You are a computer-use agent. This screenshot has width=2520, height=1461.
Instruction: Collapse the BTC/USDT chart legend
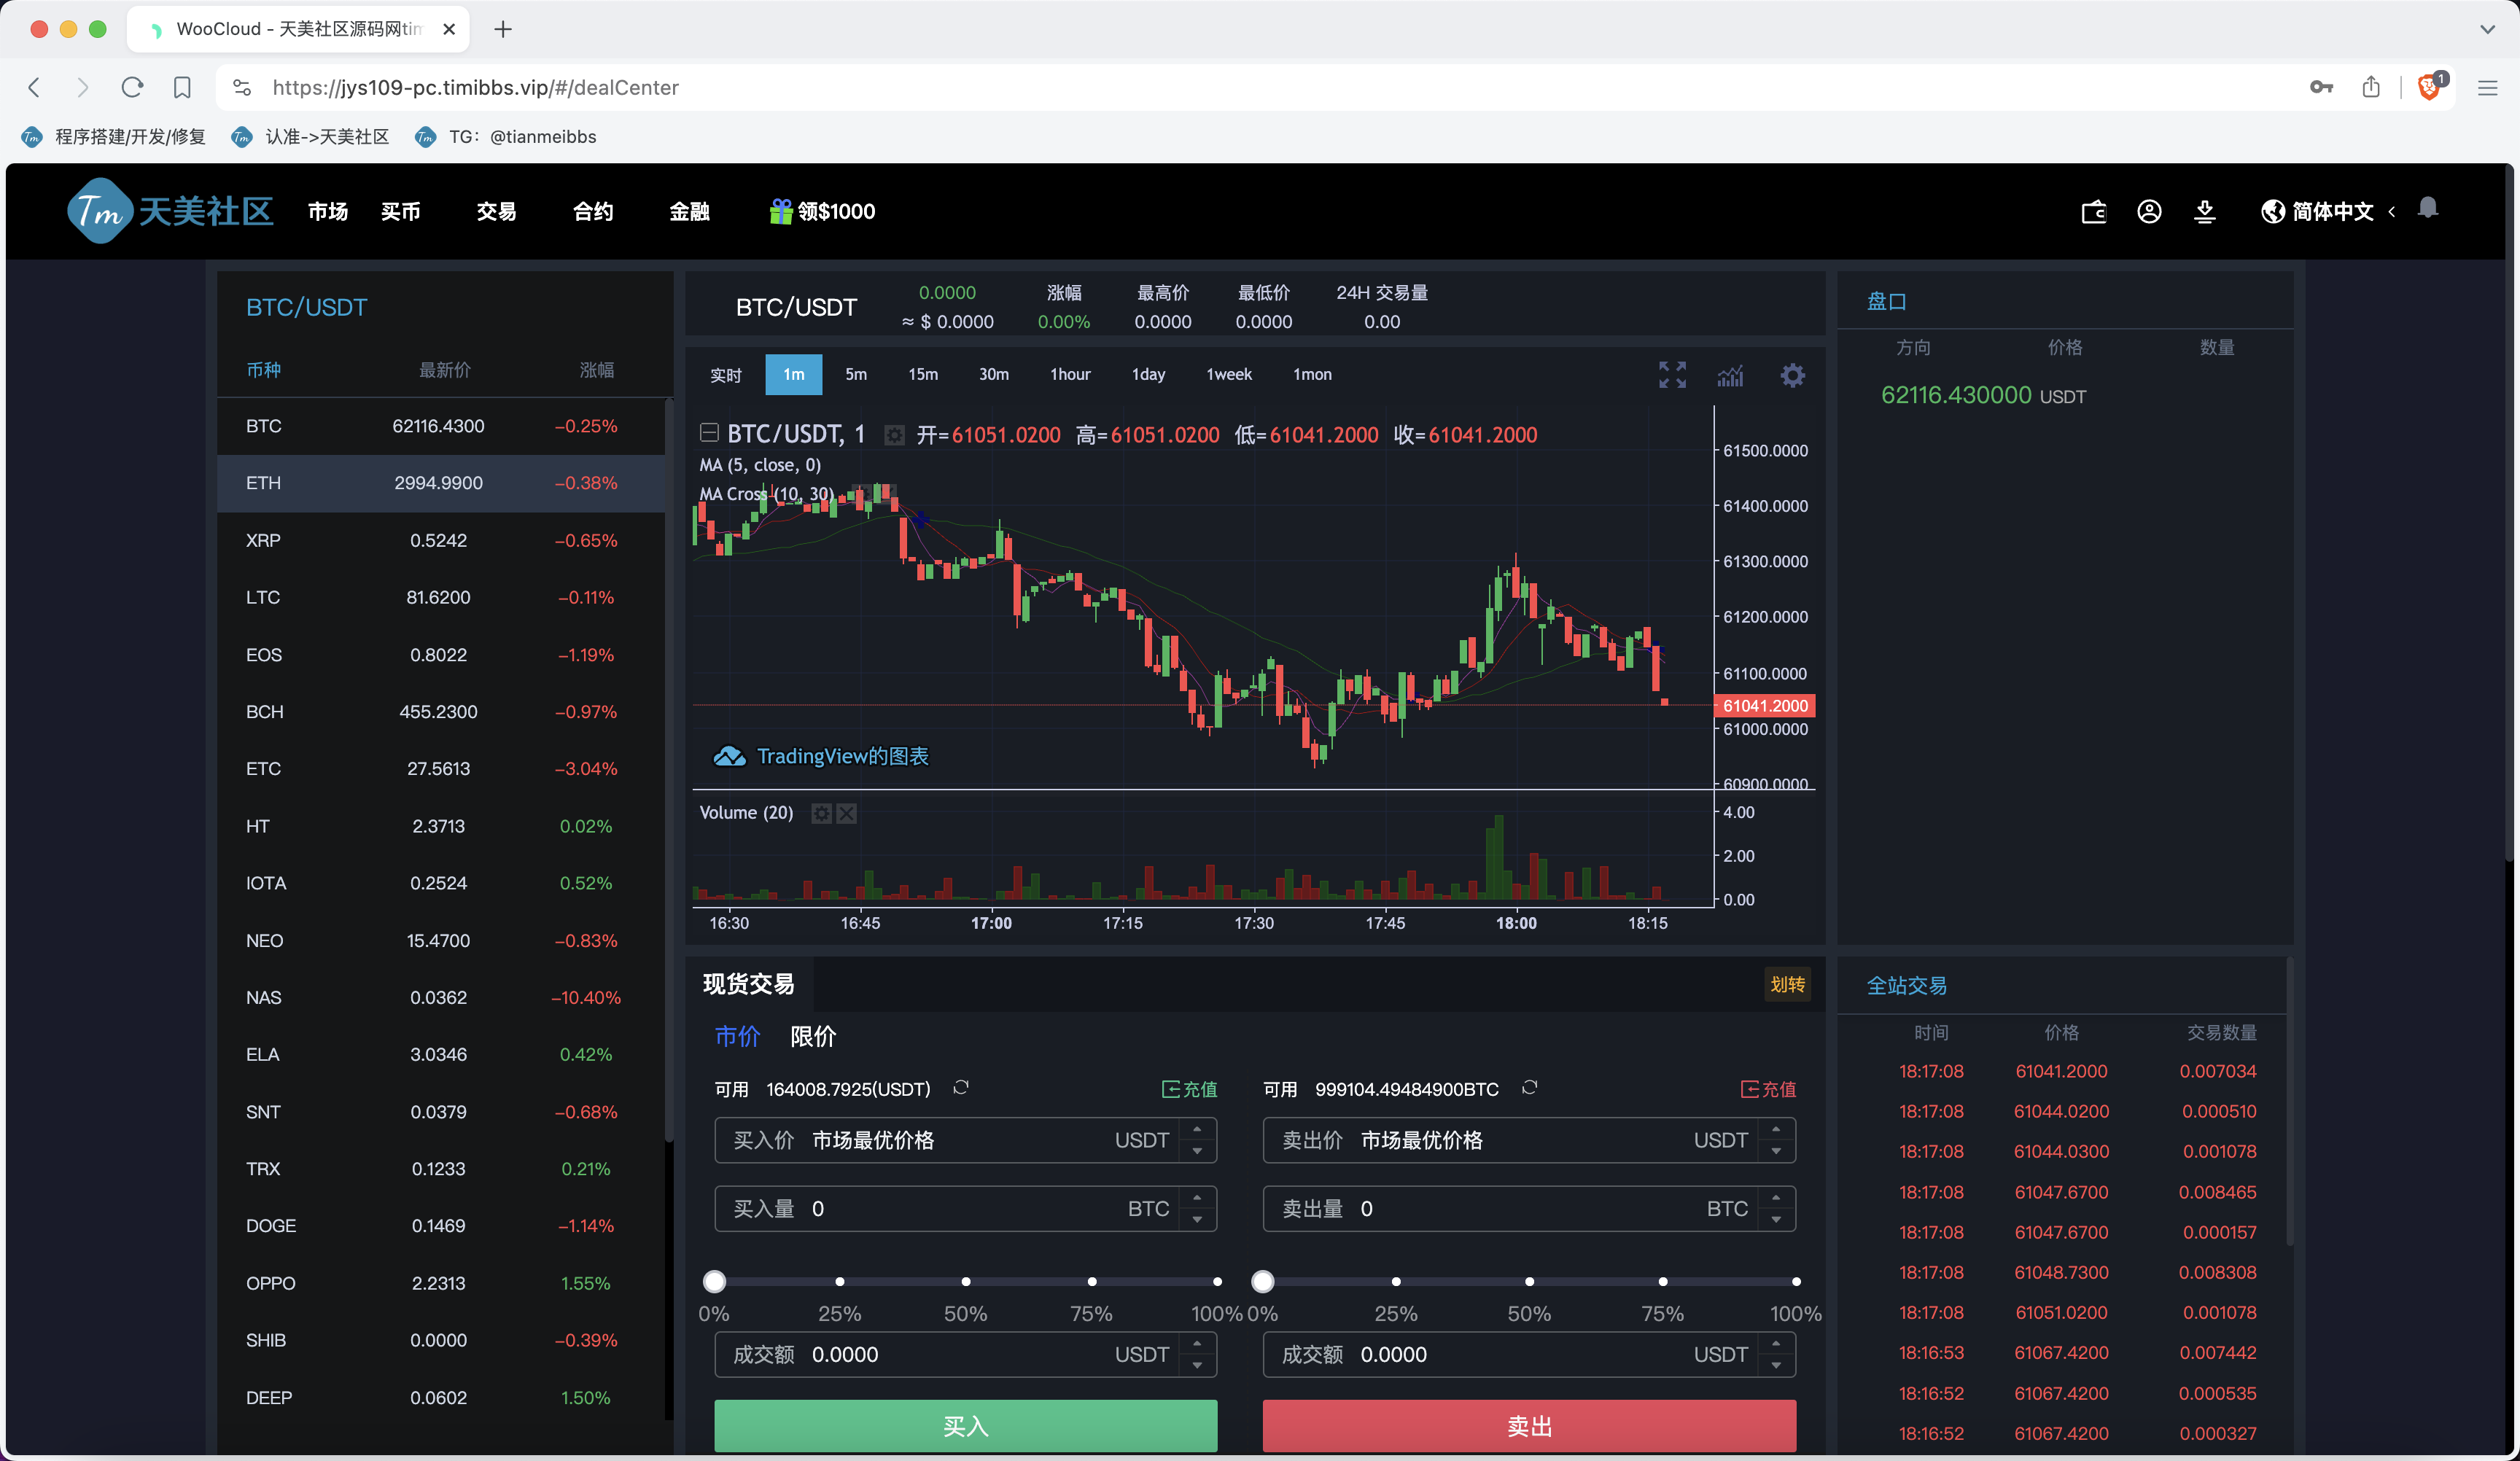click(x=709, y=433)
